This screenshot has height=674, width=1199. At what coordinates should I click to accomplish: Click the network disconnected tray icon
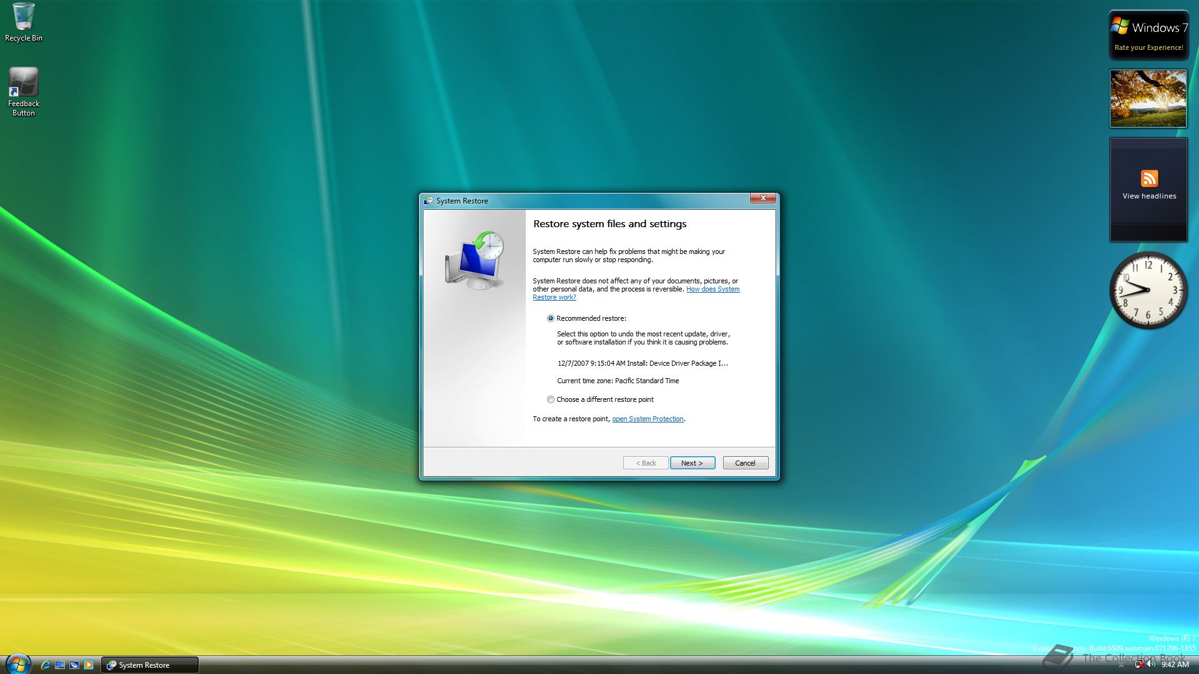1140,664
